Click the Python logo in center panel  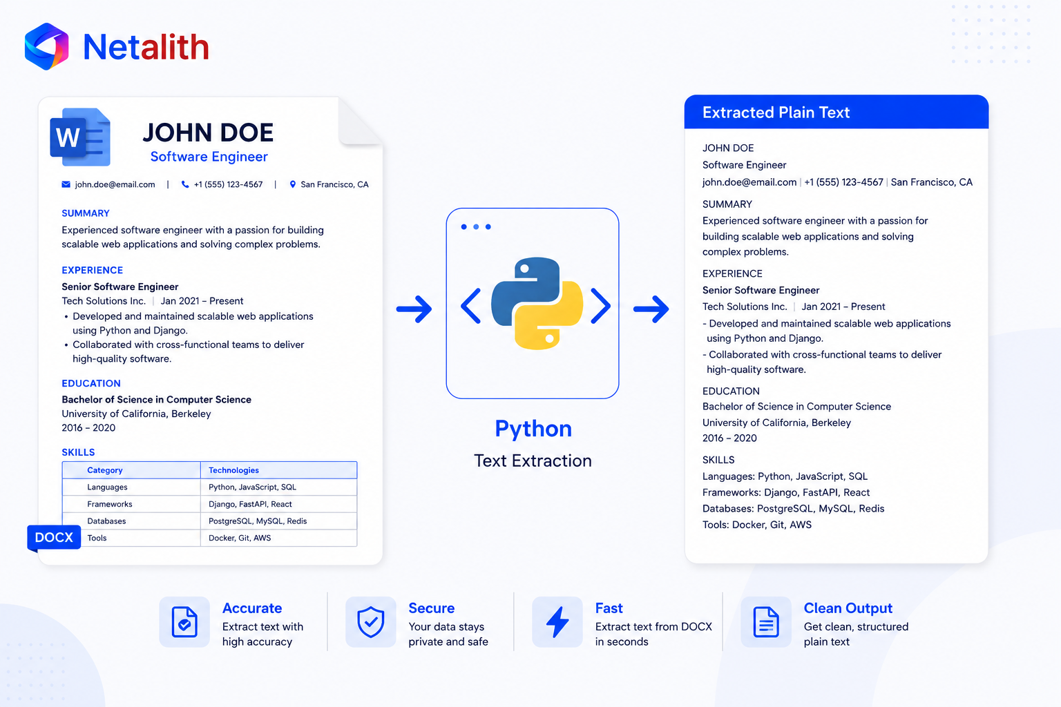click(537, 304)
